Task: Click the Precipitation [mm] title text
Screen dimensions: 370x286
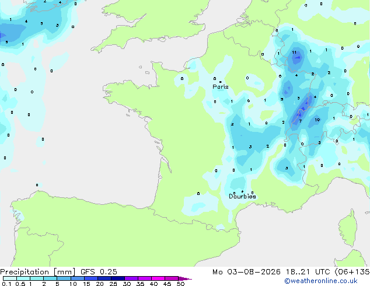Action: click(37, 272)
